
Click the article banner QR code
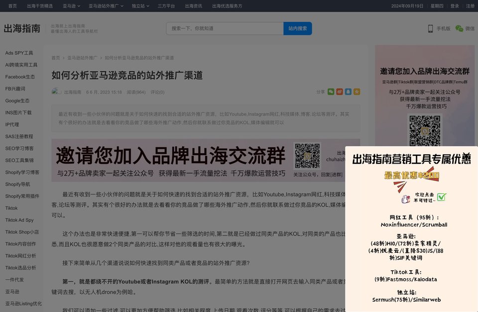307,156
